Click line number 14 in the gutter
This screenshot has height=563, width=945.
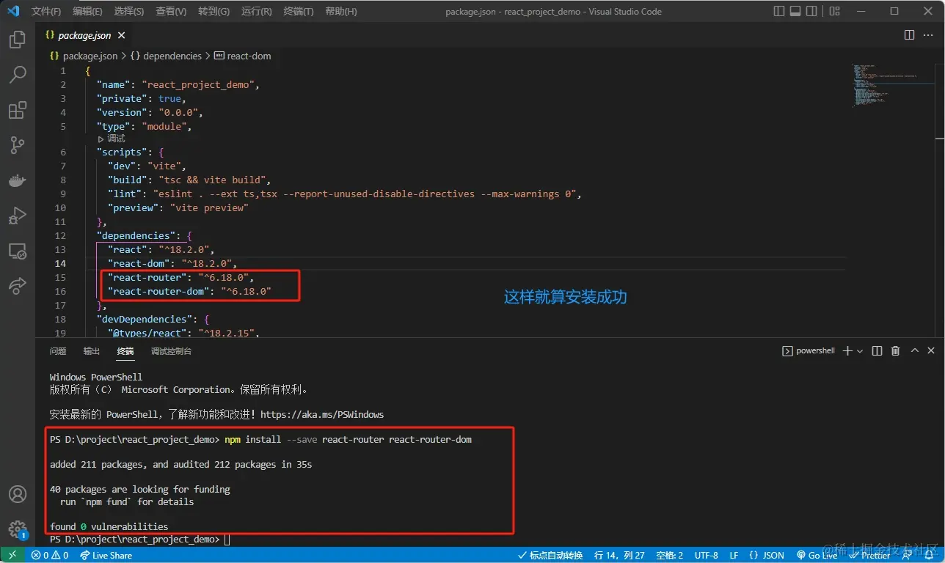[x=60, y=263]
